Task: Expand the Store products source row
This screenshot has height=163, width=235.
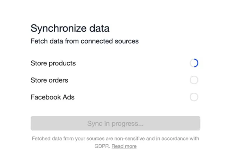Action: click(x=53, y=63)
